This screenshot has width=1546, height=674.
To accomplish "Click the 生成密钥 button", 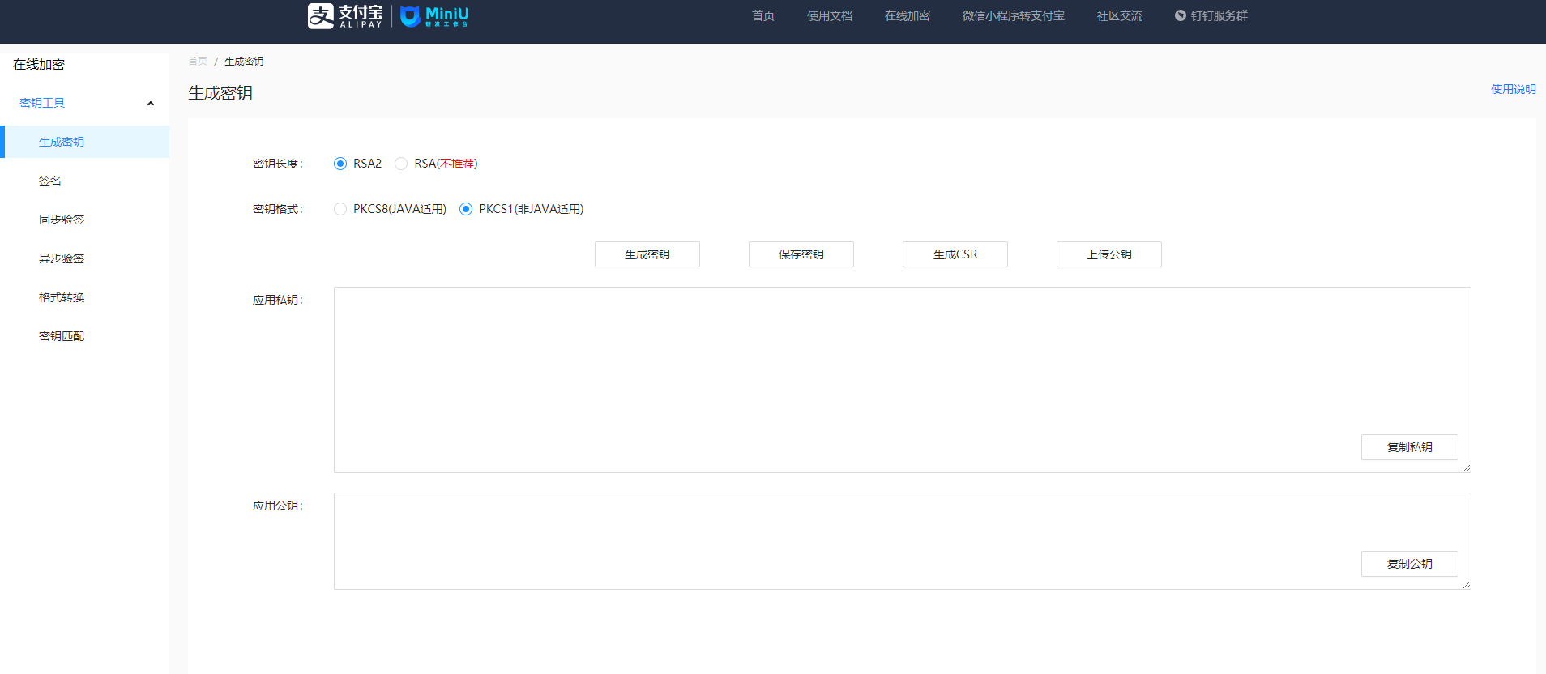I will click(x=647, y=254).
